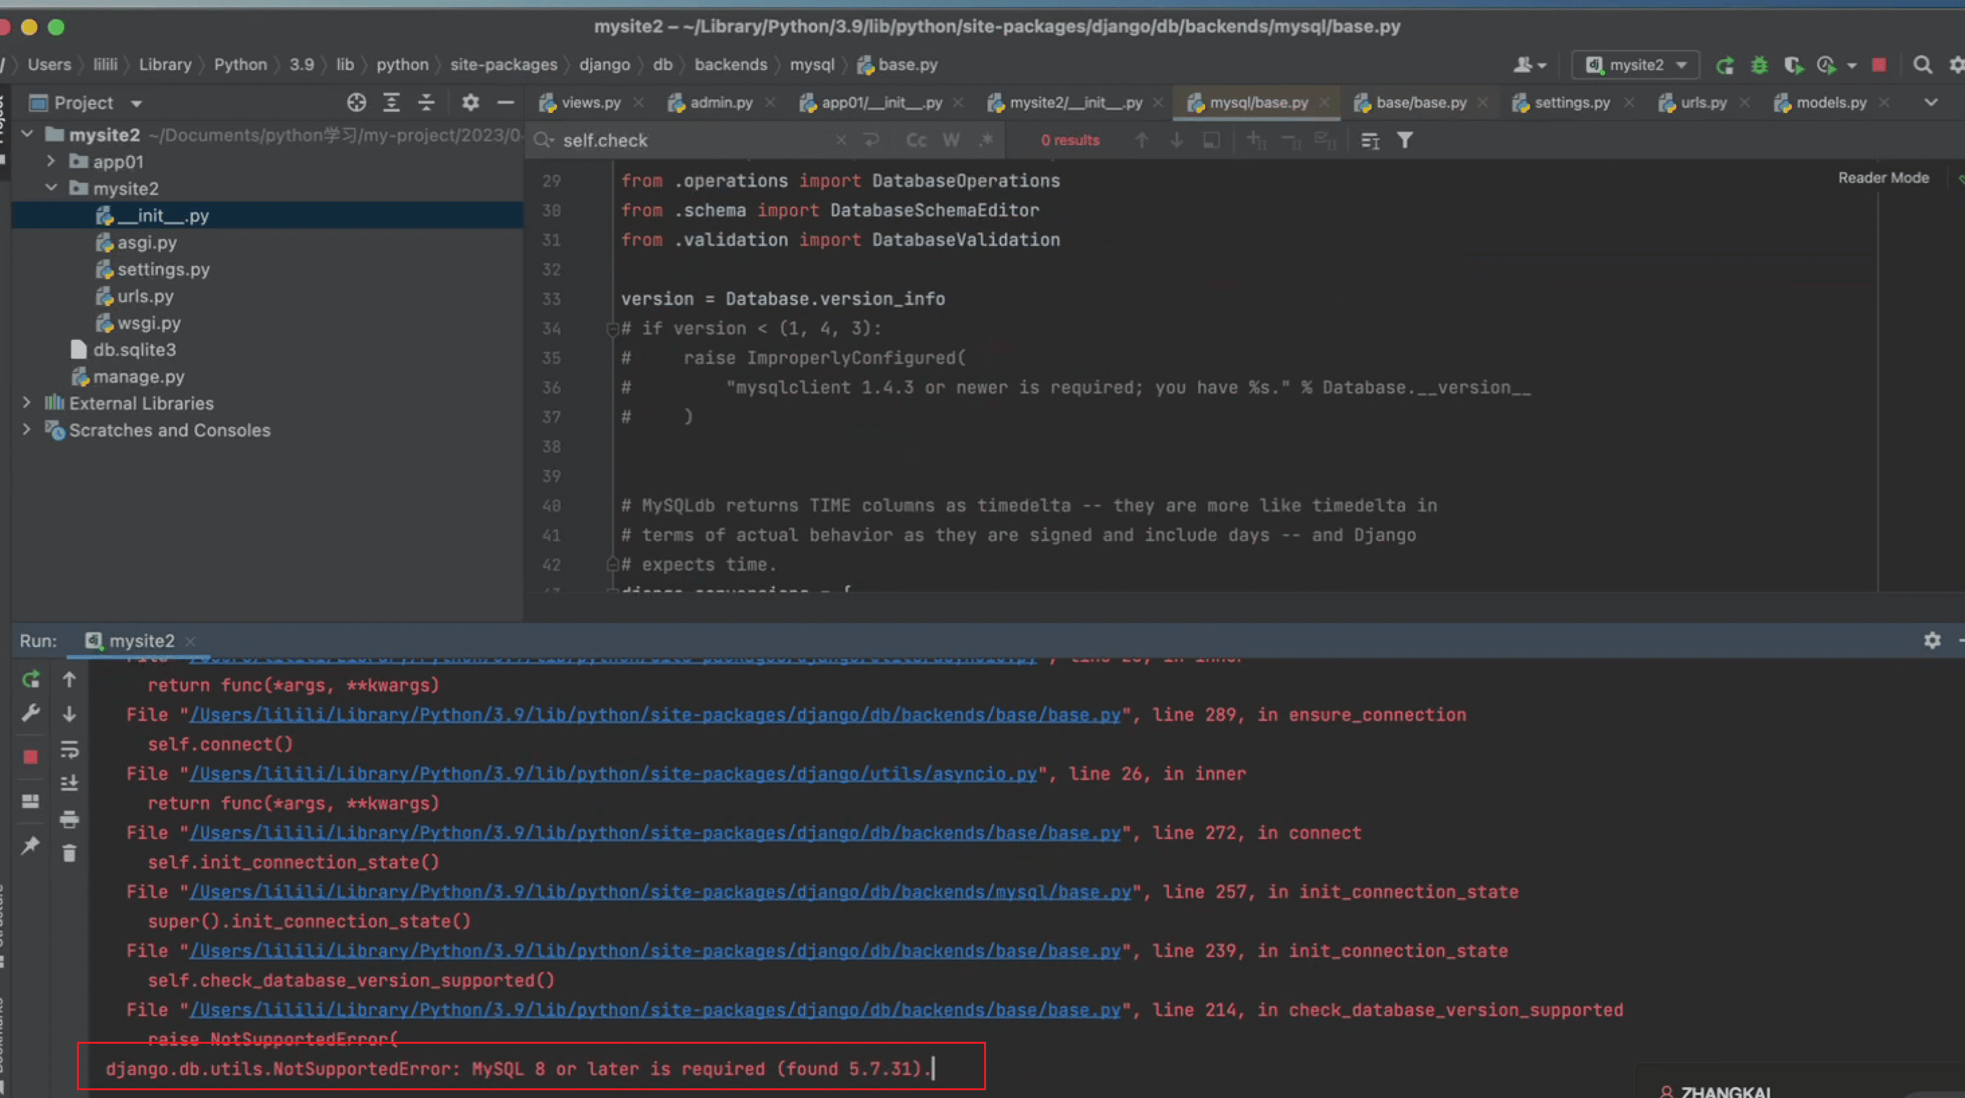Open Project panel gear options

tap(470, 102)
